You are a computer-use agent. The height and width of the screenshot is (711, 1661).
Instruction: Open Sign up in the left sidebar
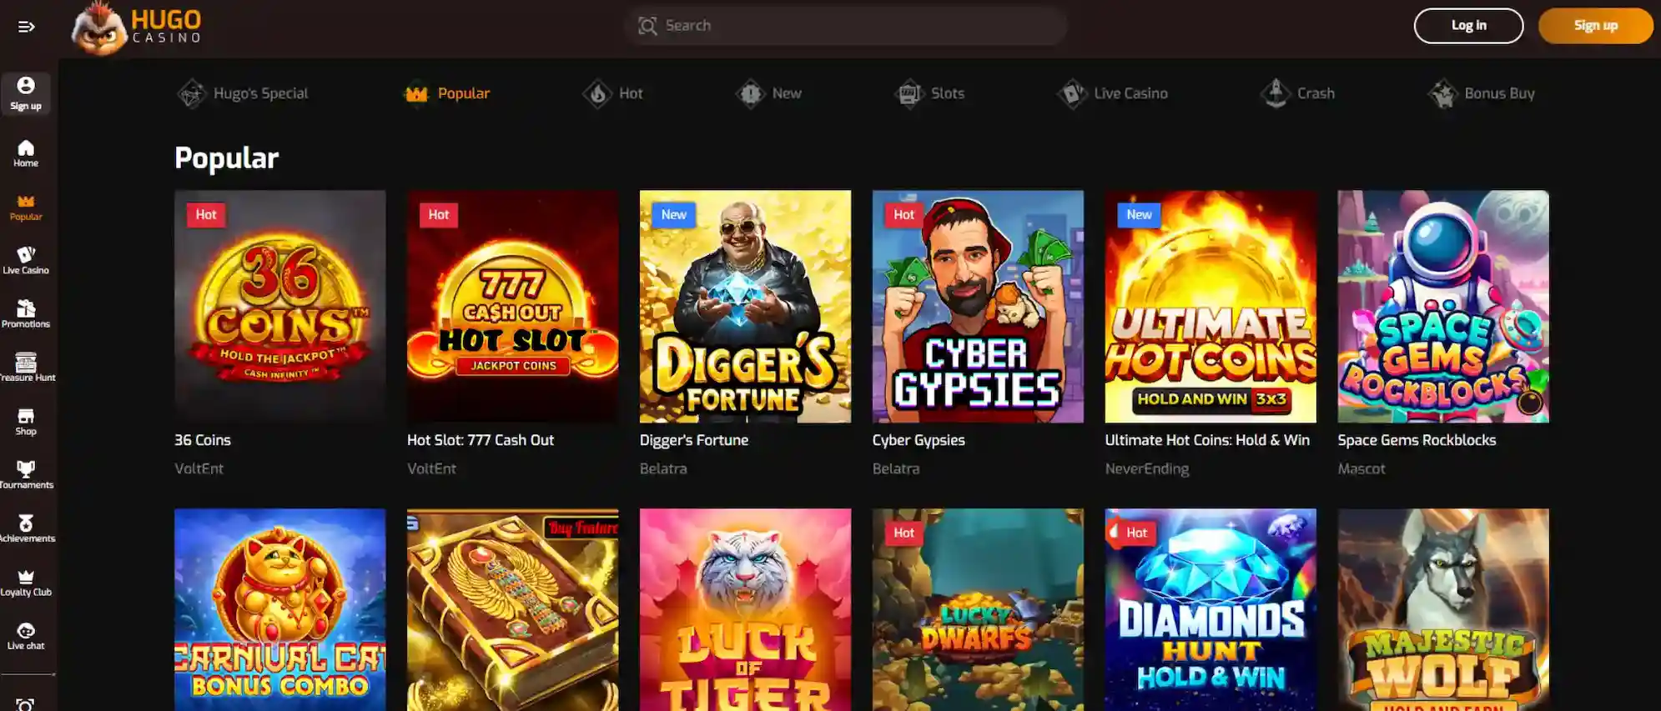(26, 93)
